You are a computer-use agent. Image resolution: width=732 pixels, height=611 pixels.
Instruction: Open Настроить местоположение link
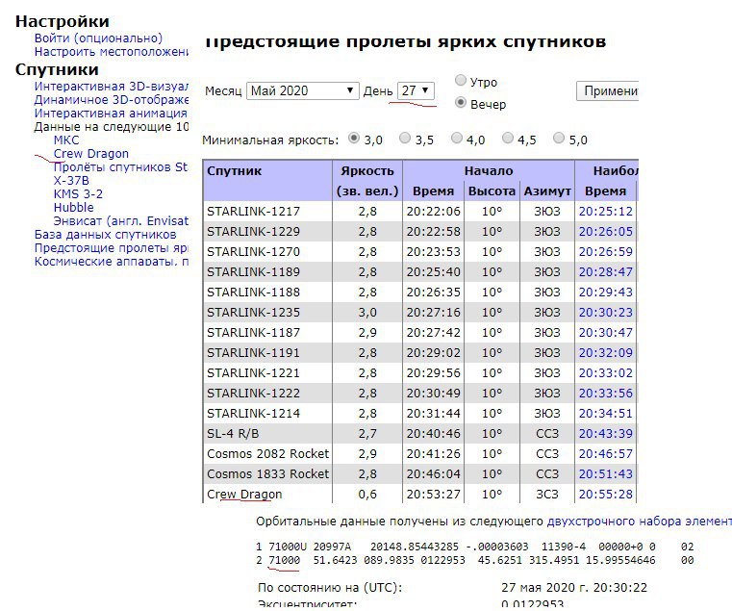point(112,51)
